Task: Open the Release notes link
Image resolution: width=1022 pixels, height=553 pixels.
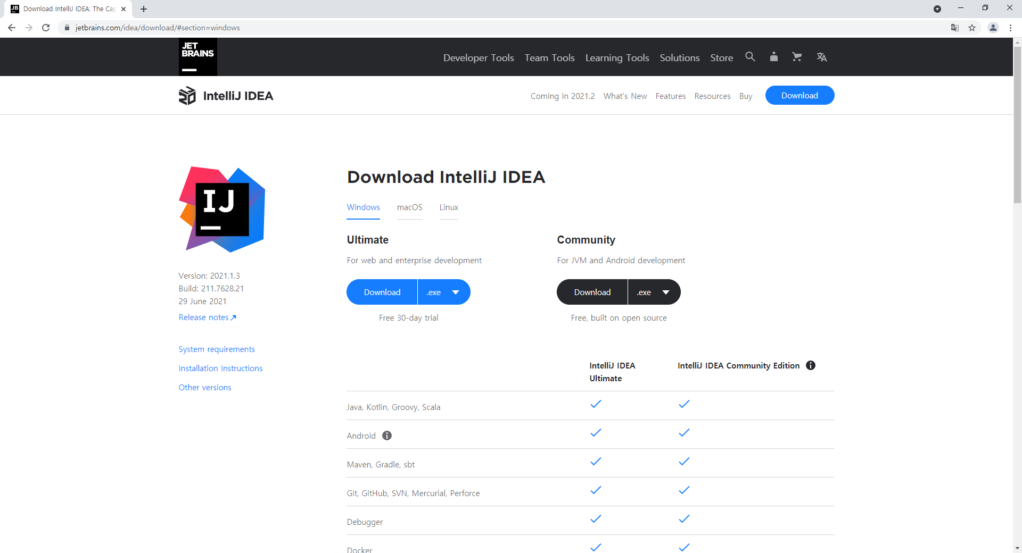Action: [x=208, y=317]
